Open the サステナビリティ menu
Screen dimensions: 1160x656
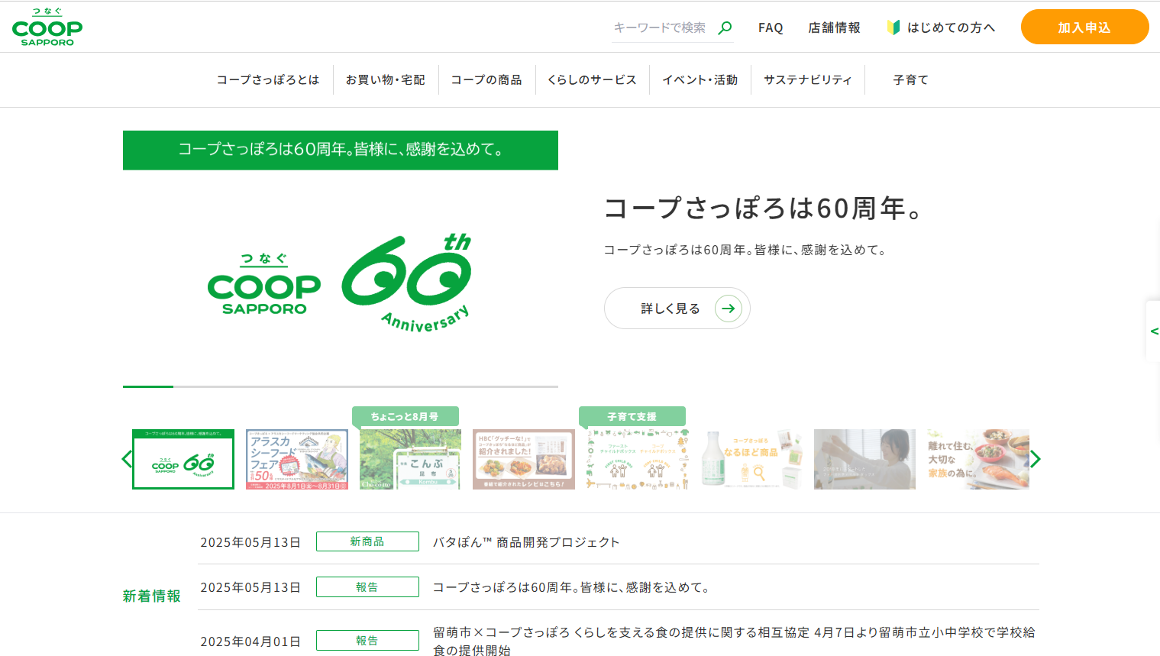point(808,79)
